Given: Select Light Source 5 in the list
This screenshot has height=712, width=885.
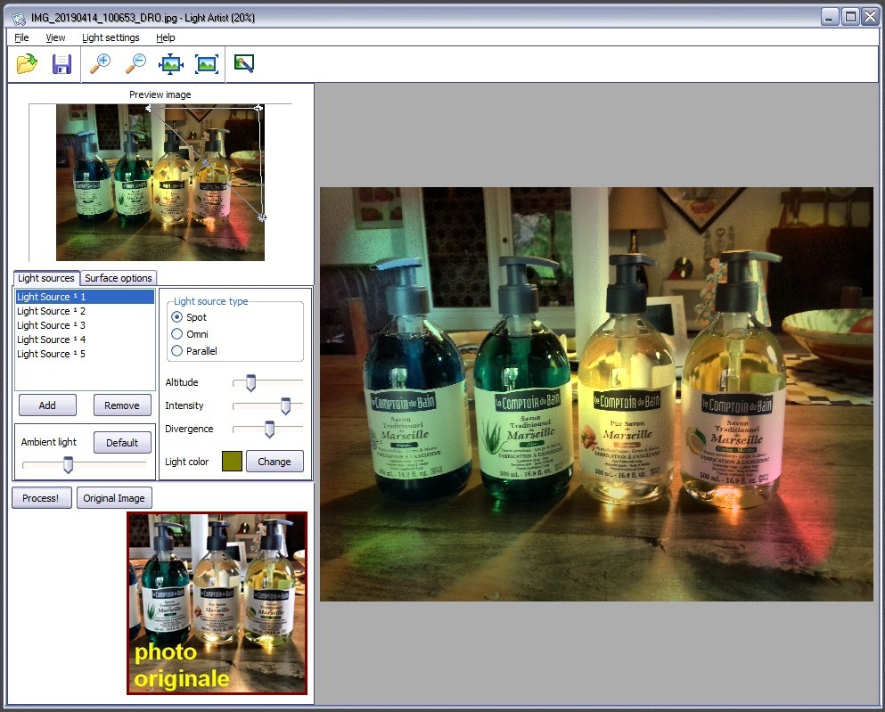Looking at the screenshot, I should 85,354.
